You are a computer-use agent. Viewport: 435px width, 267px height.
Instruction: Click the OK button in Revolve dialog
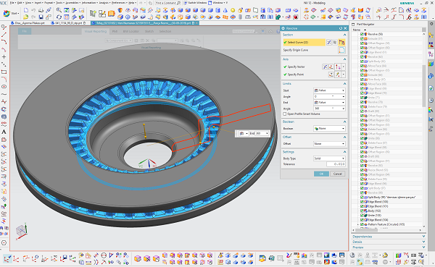(x=321, y=174)
